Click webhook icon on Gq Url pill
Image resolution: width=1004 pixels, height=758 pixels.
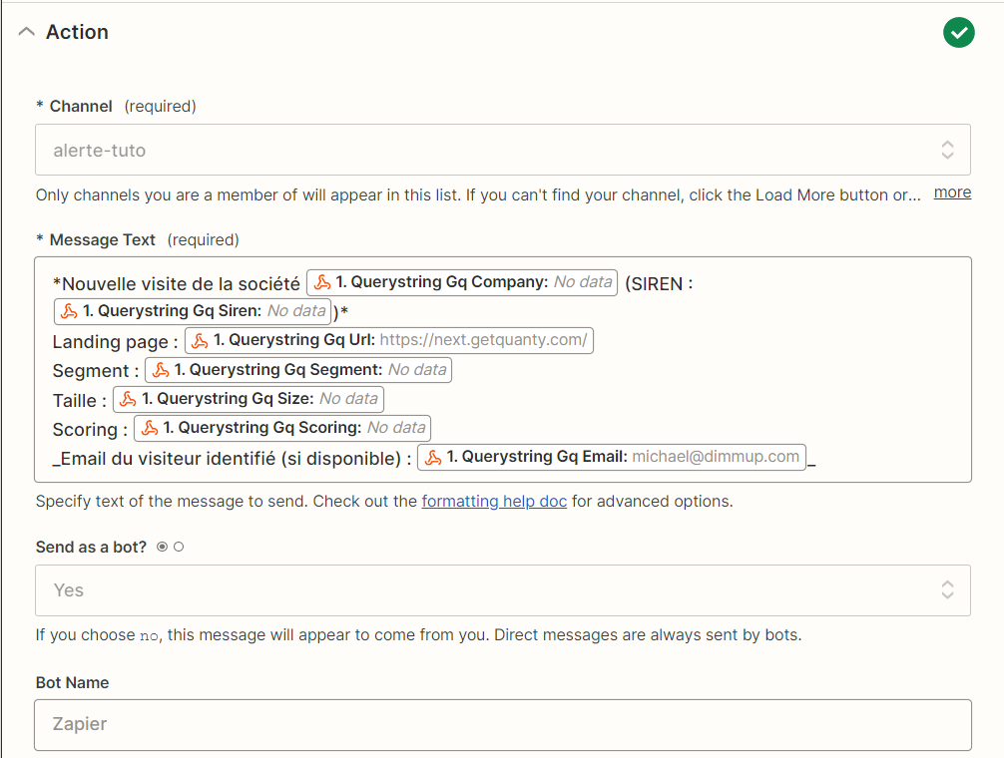point(200,340)
